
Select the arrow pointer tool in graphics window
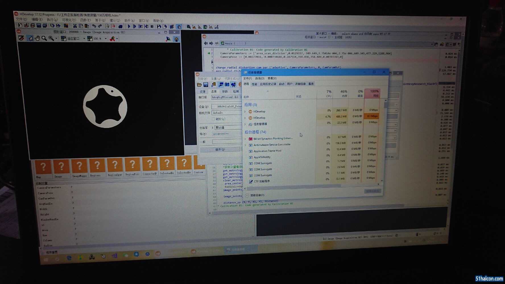tap(30, 38)
